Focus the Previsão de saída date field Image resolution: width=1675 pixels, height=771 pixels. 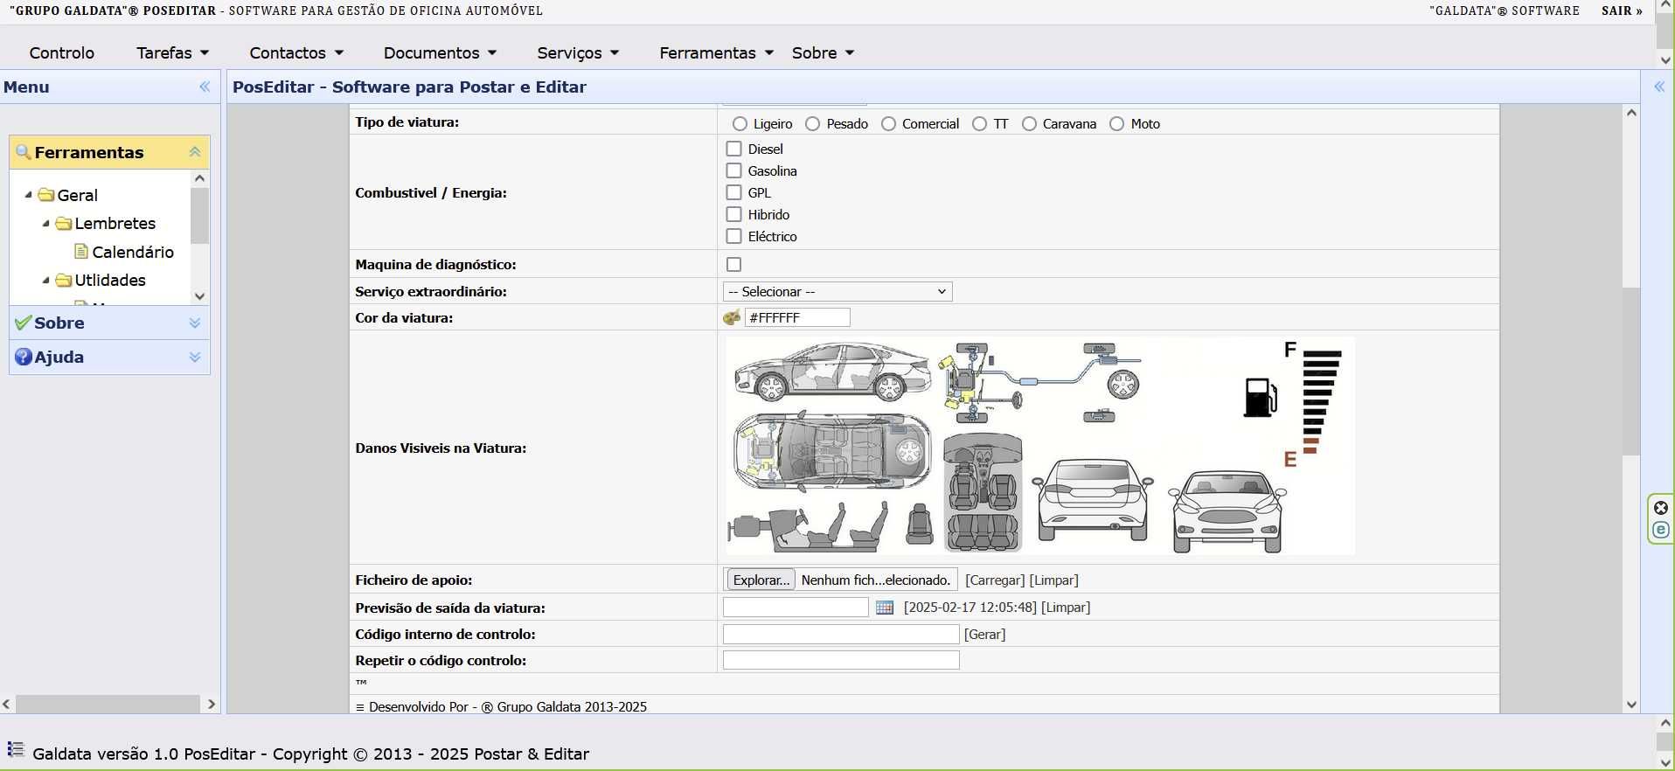(796, 608)
